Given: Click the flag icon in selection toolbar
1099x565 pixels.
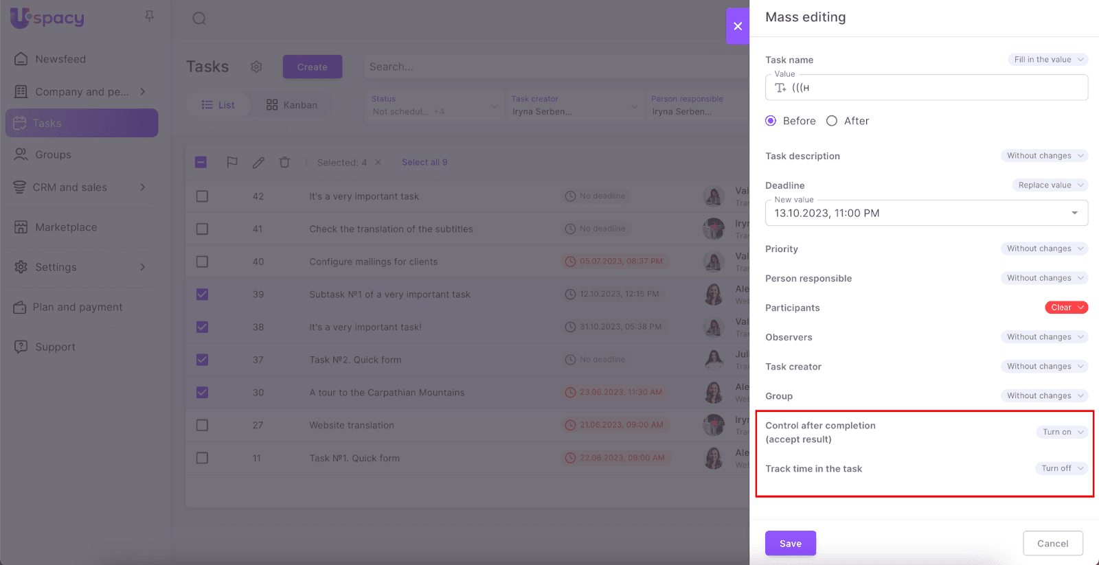Looking at the screenshot, I should [x=232, y=163].
